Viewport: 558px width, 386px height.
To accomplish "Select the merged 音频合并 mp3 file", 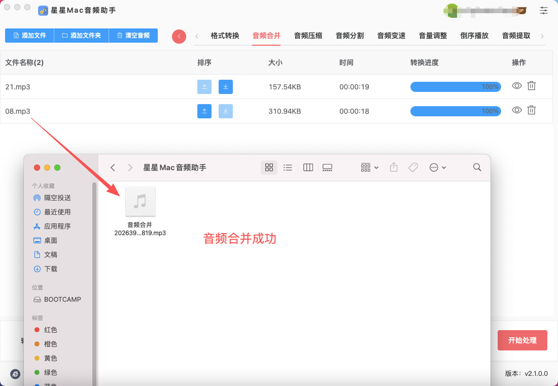I will click(140, 212).
